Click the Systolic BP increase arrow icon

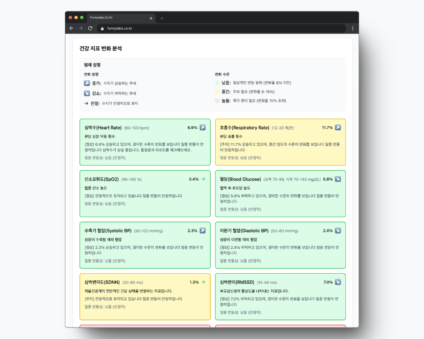click(203, 230)
